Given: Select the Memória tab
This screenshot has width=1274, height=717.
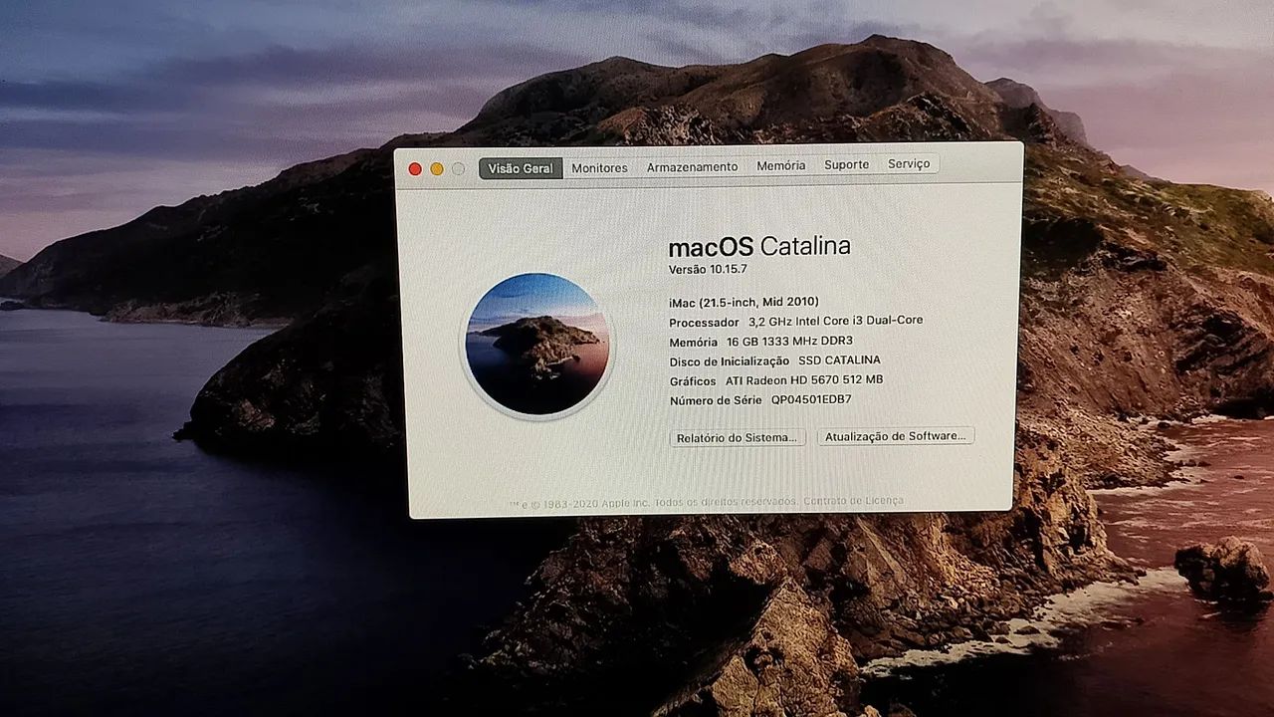Looking at the screenshot, I should coord(781,165).
